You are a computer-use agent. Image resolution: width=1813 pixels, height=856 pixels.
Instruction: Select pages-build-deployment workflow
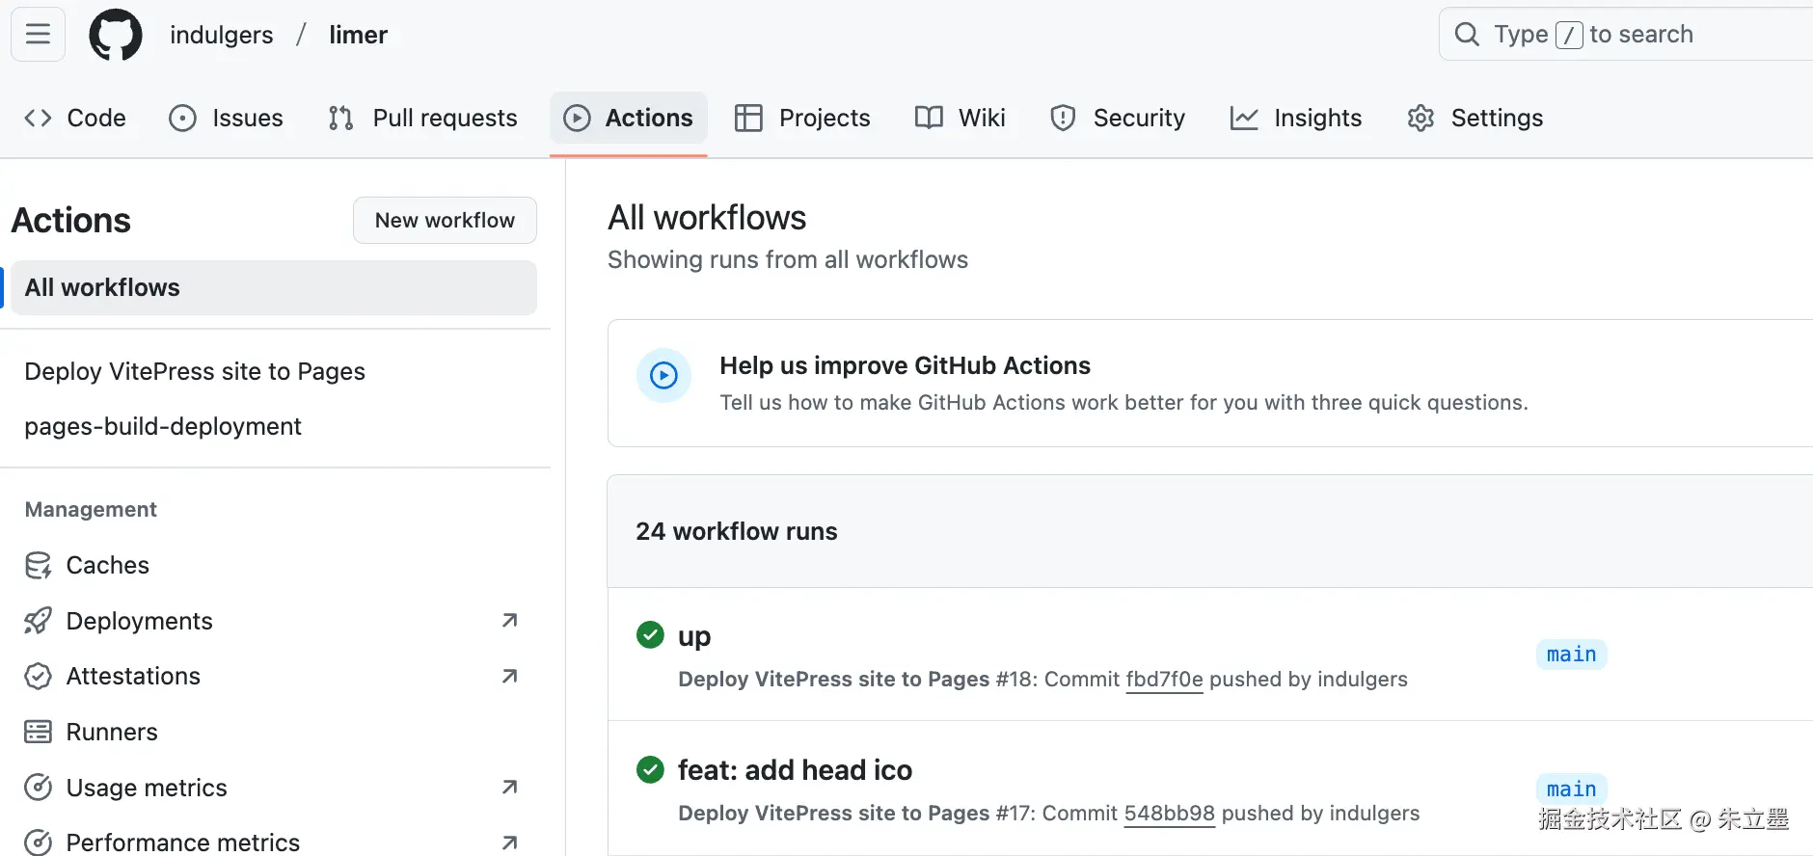point(163,426)
